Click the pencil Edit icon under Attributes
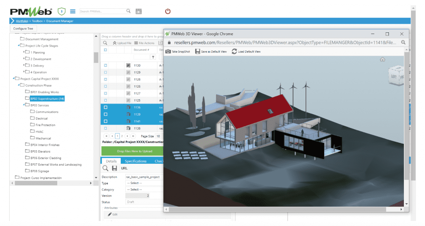Viewport: 425px width, 226px height. (110, 214)
